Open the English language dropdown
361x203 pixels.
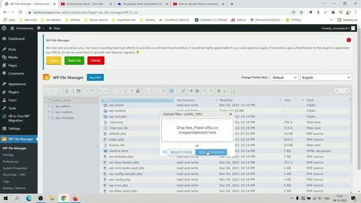(326, 78)
